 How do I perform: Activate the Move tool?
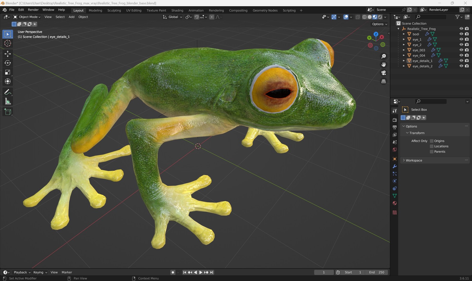coord(8,54)
